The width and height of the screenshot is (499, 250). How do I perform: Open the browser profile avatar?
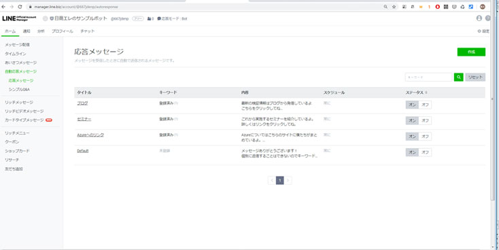483,7
